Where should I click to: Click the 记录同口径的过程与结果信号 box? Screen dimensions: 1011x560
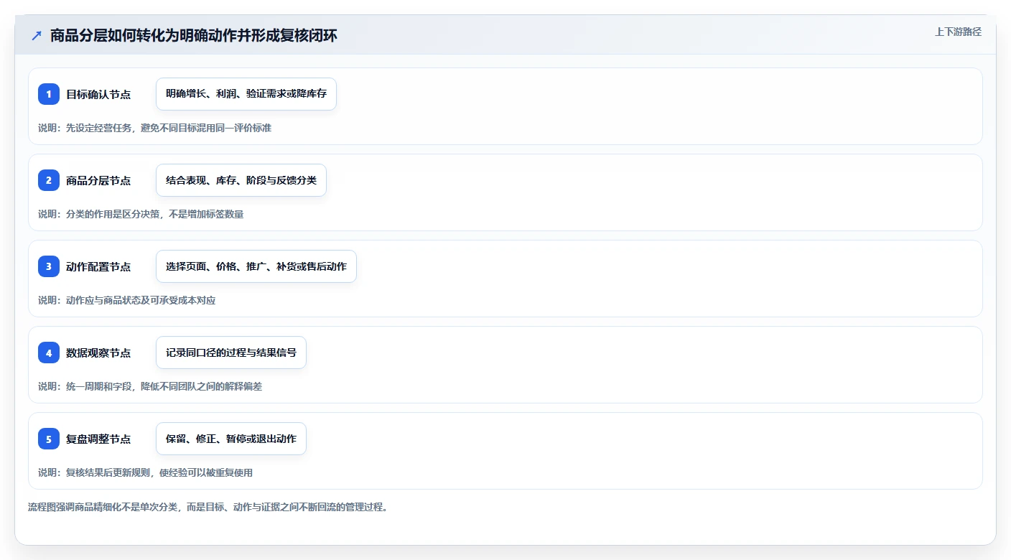[231, 353]
